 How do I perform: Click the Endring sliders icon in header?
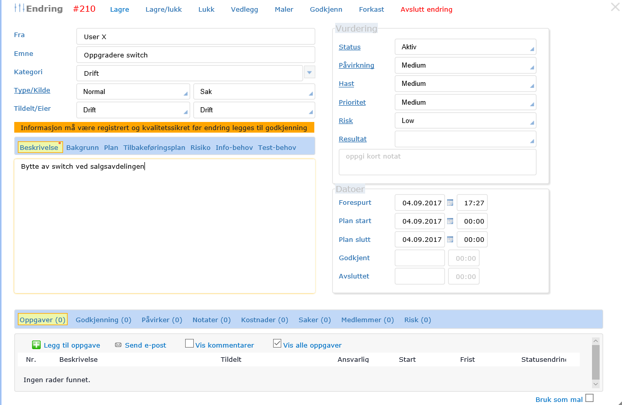tap(19, 9)
